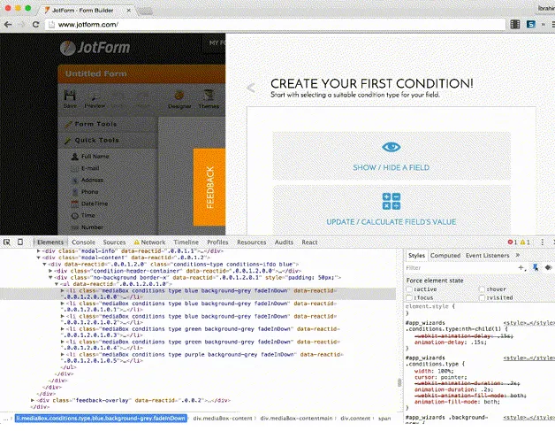Open the Resources tab
Image resolution: width=555 pixels, height=431 pixels.
[x=251, y=242]
